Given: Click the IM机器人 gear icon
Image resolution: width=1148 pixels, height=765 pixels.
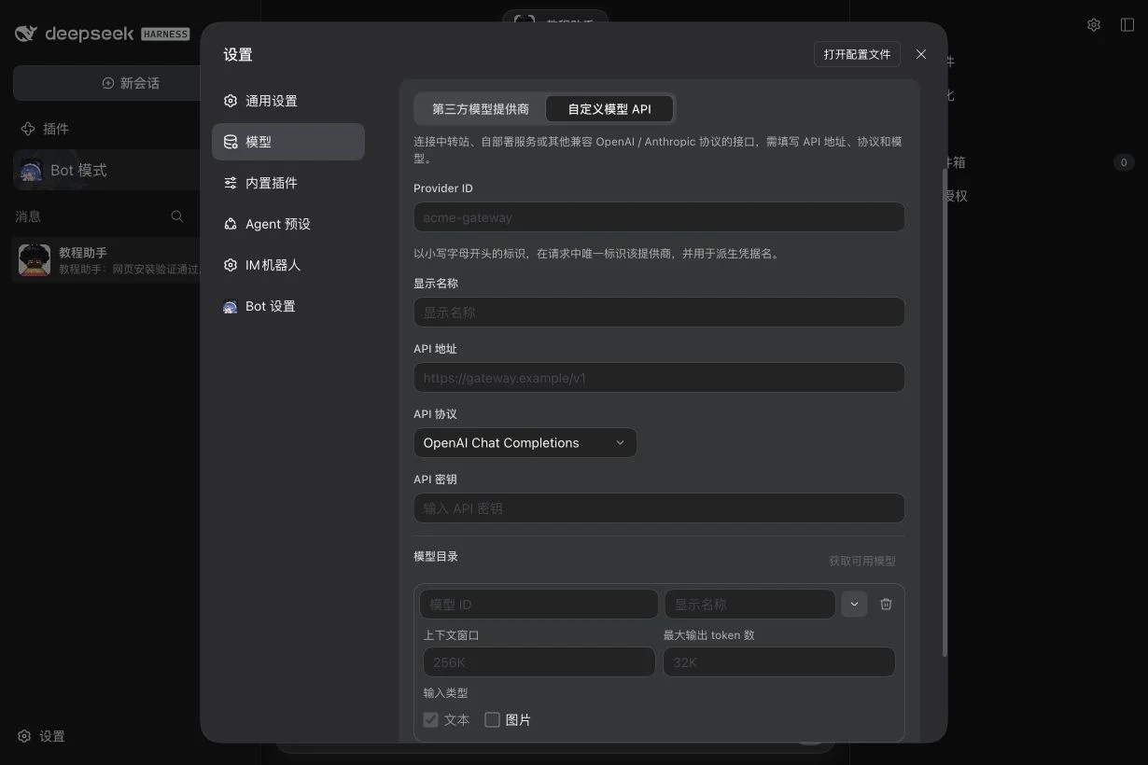Looking at the screenshot, I should point(231,265).
